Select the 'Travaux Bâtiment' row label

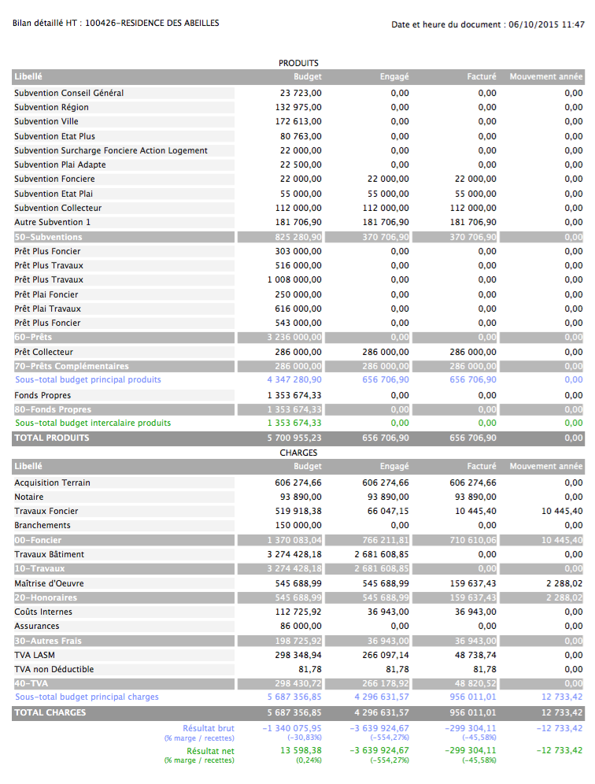[49, 554]
